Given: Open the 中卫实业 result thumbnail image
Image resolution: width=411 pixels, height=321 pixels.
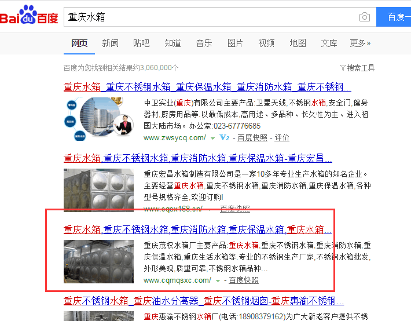Looking at the screenshot, I should [x=98, y=119].
